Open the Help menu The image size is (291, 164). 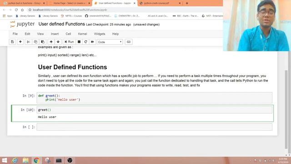pyautogui.click(x=115, y=34)
